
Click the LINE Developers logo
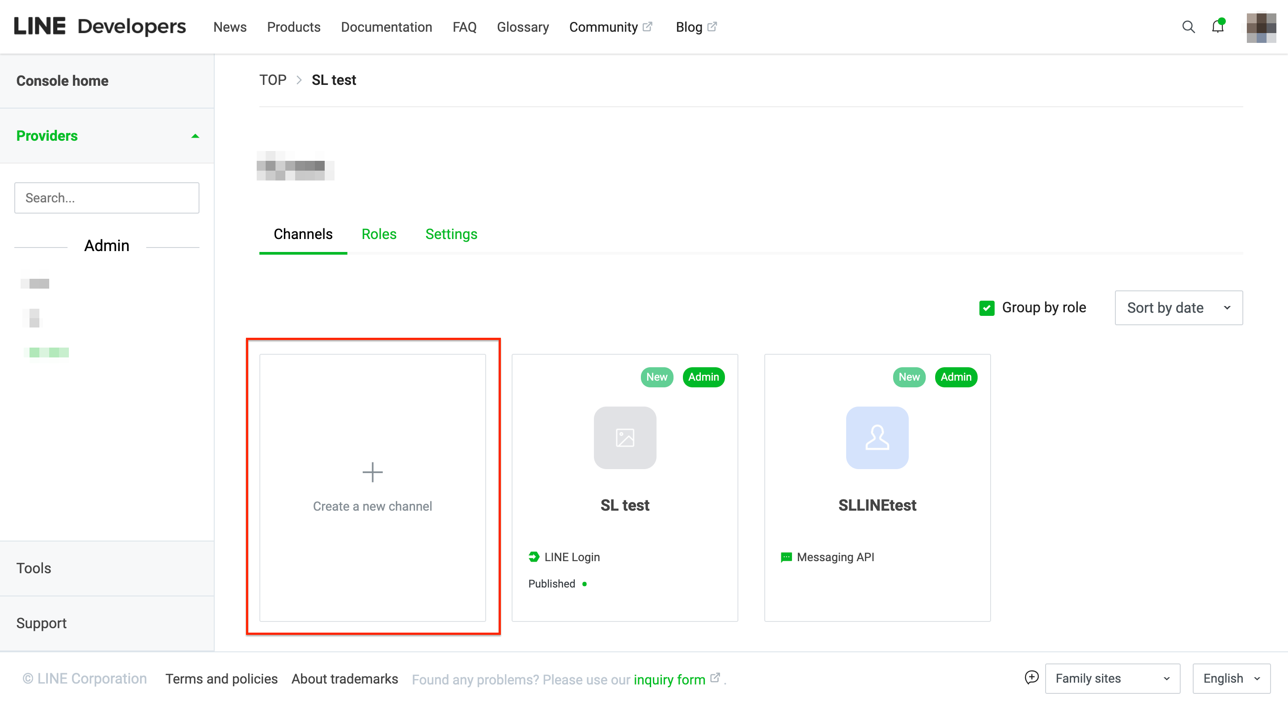click(100, 26)
